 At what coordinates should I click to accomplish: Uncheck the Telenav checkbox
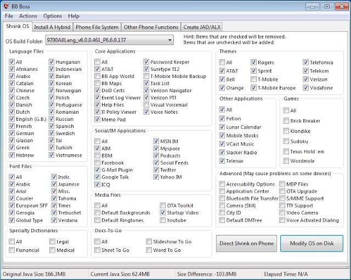(x=222, y=161)
